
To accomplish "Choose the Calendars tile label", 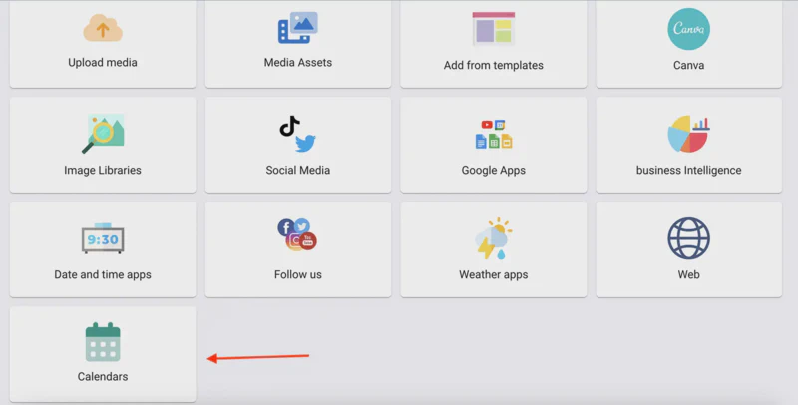I will pos(103,376).
